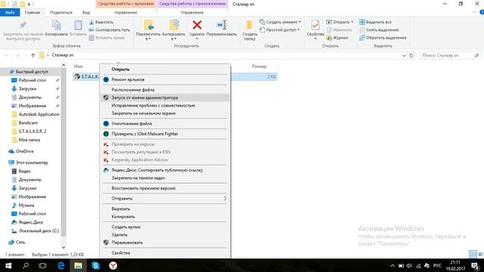The image size is (484, 272).
Task: Click the taskbar search magnifier icon
Action: (26, 265)
